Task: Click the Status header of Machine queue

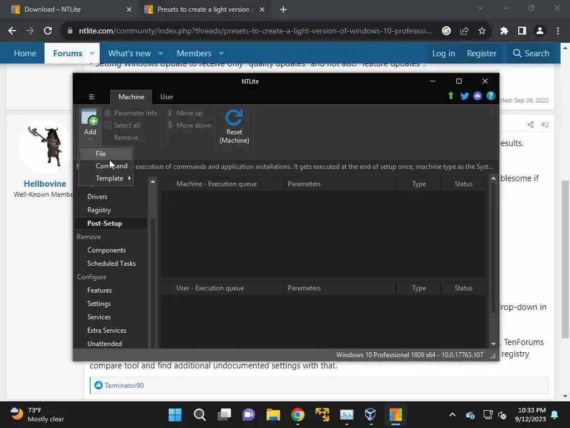Action: (463, 184)
